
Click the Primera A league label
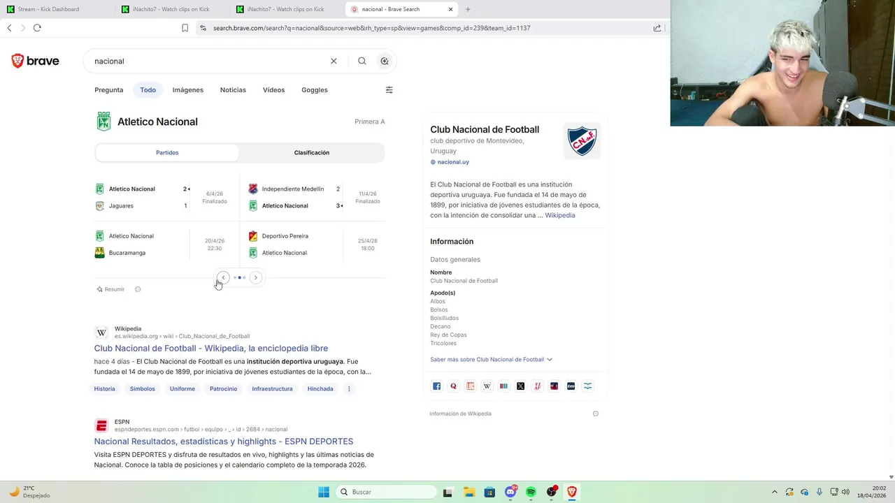370,122
